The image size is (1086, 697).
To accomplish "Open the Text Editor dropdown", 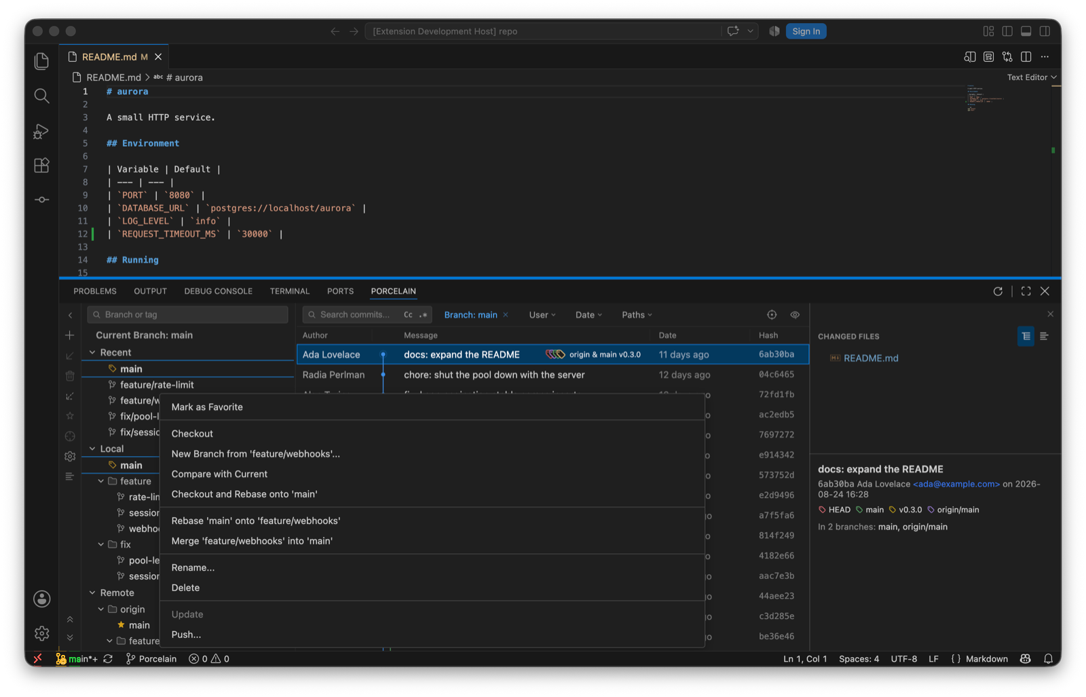I will point(1032,77).
